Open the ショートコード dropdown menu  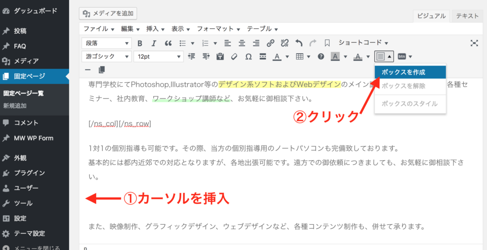[x=363, y=43]
